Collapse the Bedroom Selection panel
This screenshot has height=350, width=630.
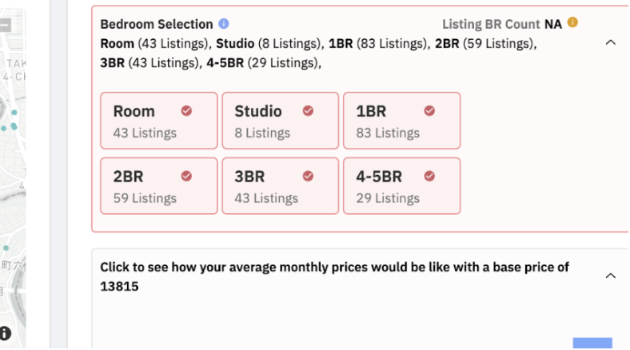[610, 42]
